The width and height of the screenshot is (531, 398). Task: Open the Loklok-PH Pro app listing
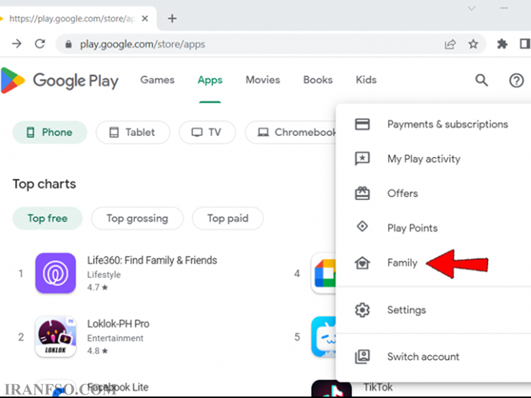point(118,324)
